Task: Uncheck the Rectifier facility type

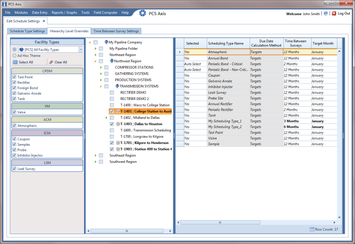Action: click(x=14, y=82)
